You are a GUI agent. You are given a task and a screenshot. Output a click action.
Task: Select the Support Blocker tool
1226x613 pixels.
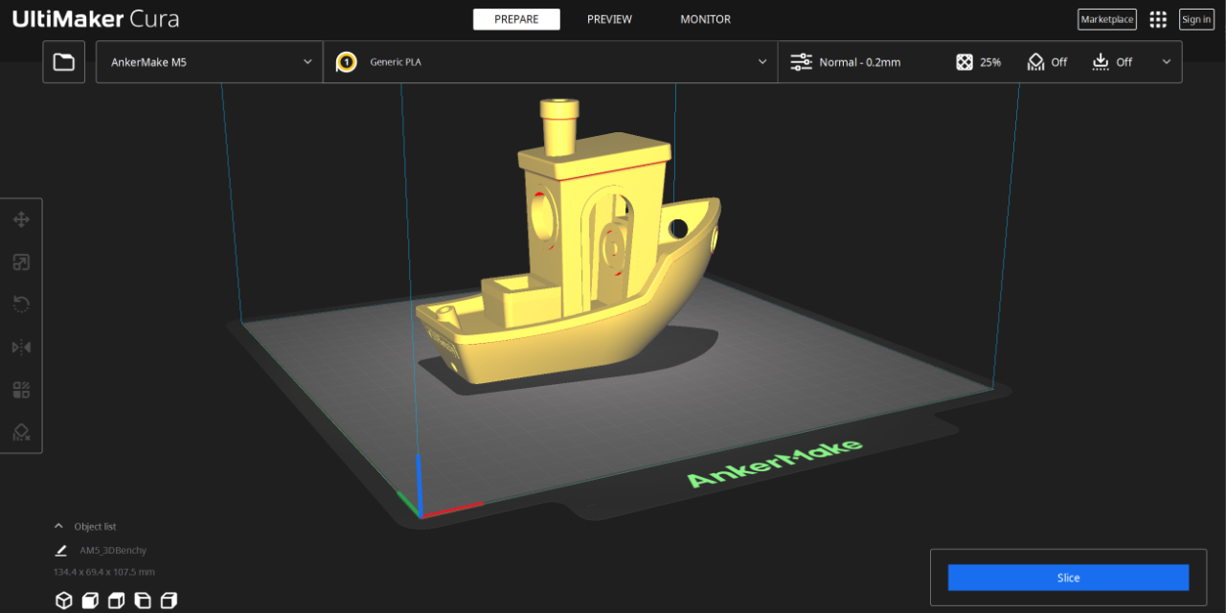pos(20,432)
